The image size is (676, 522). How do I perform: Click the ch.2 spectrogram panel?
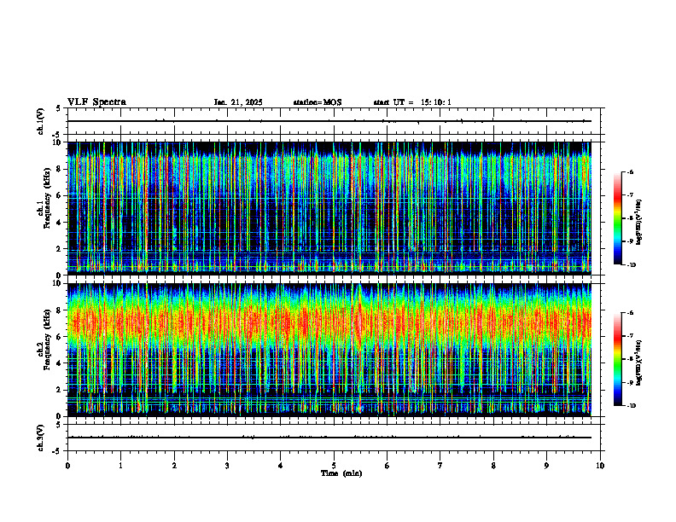(329, 350)
